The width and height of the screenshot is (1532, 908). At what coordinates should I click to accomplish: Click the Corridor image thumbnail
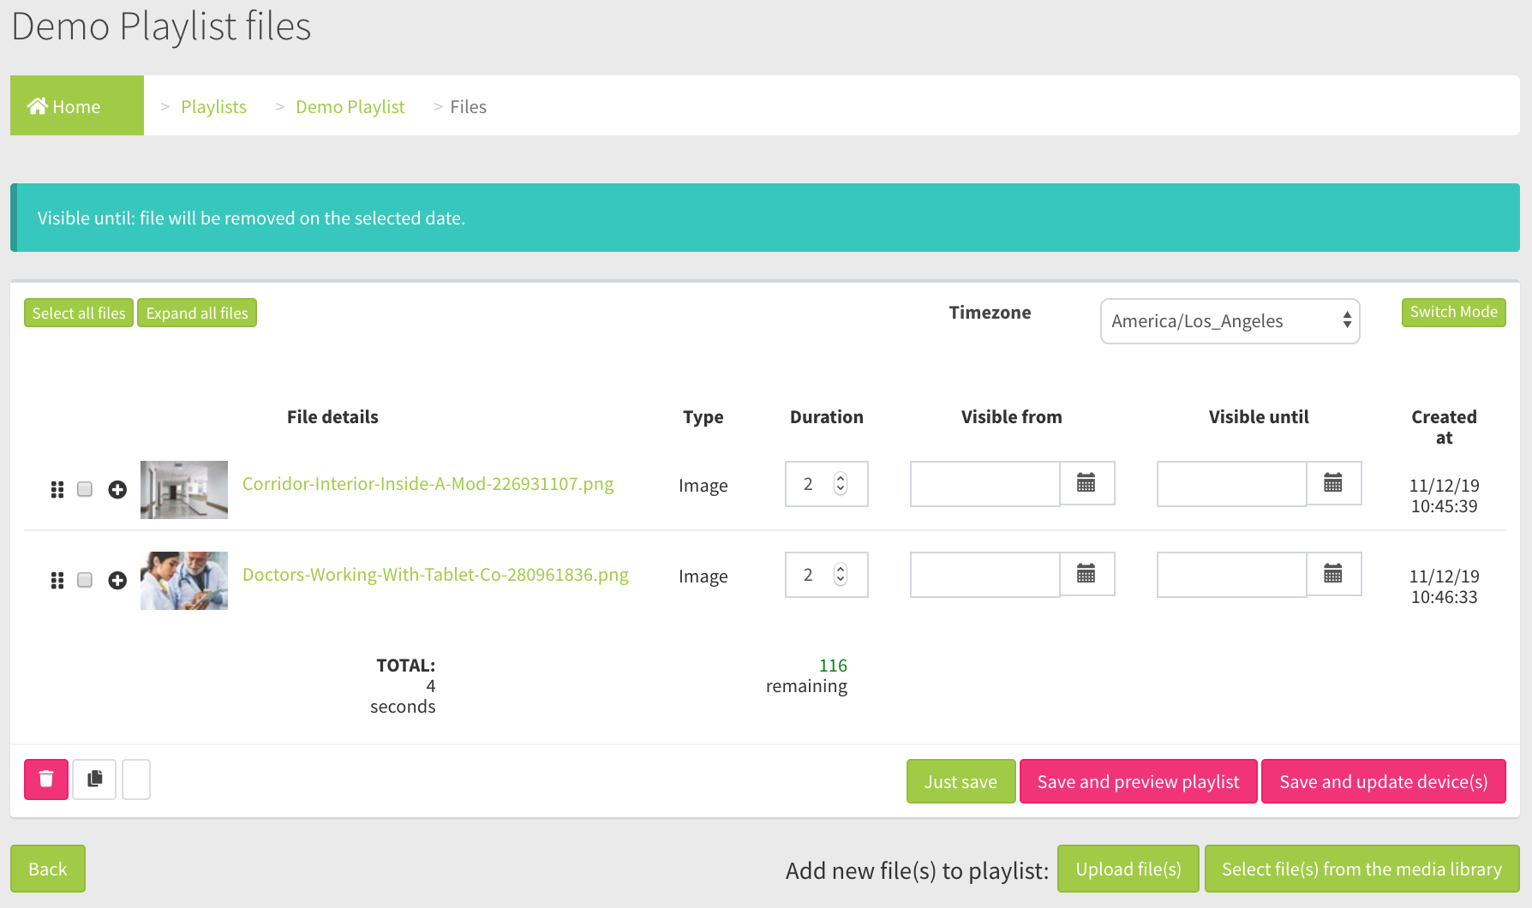pos(184,490)
